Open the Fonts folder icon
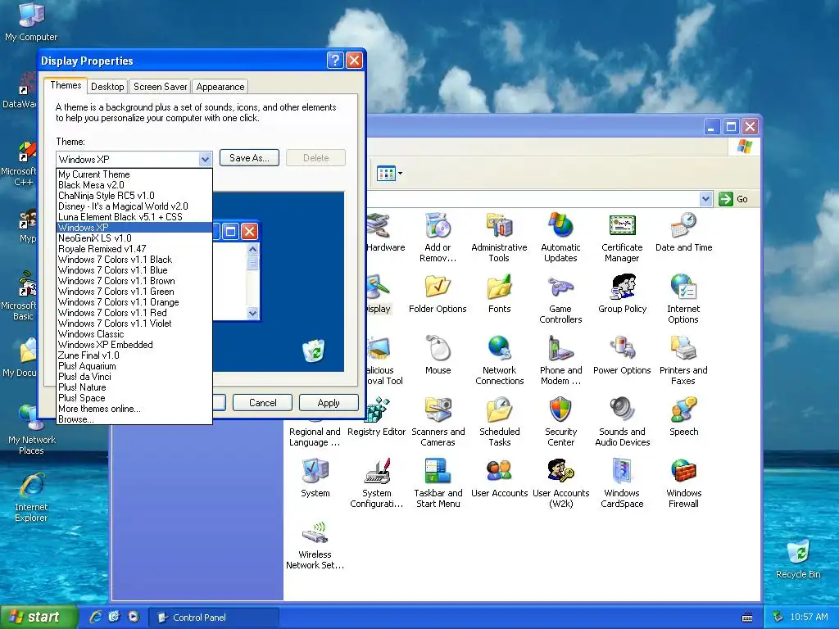 click(x=499, y=287)
